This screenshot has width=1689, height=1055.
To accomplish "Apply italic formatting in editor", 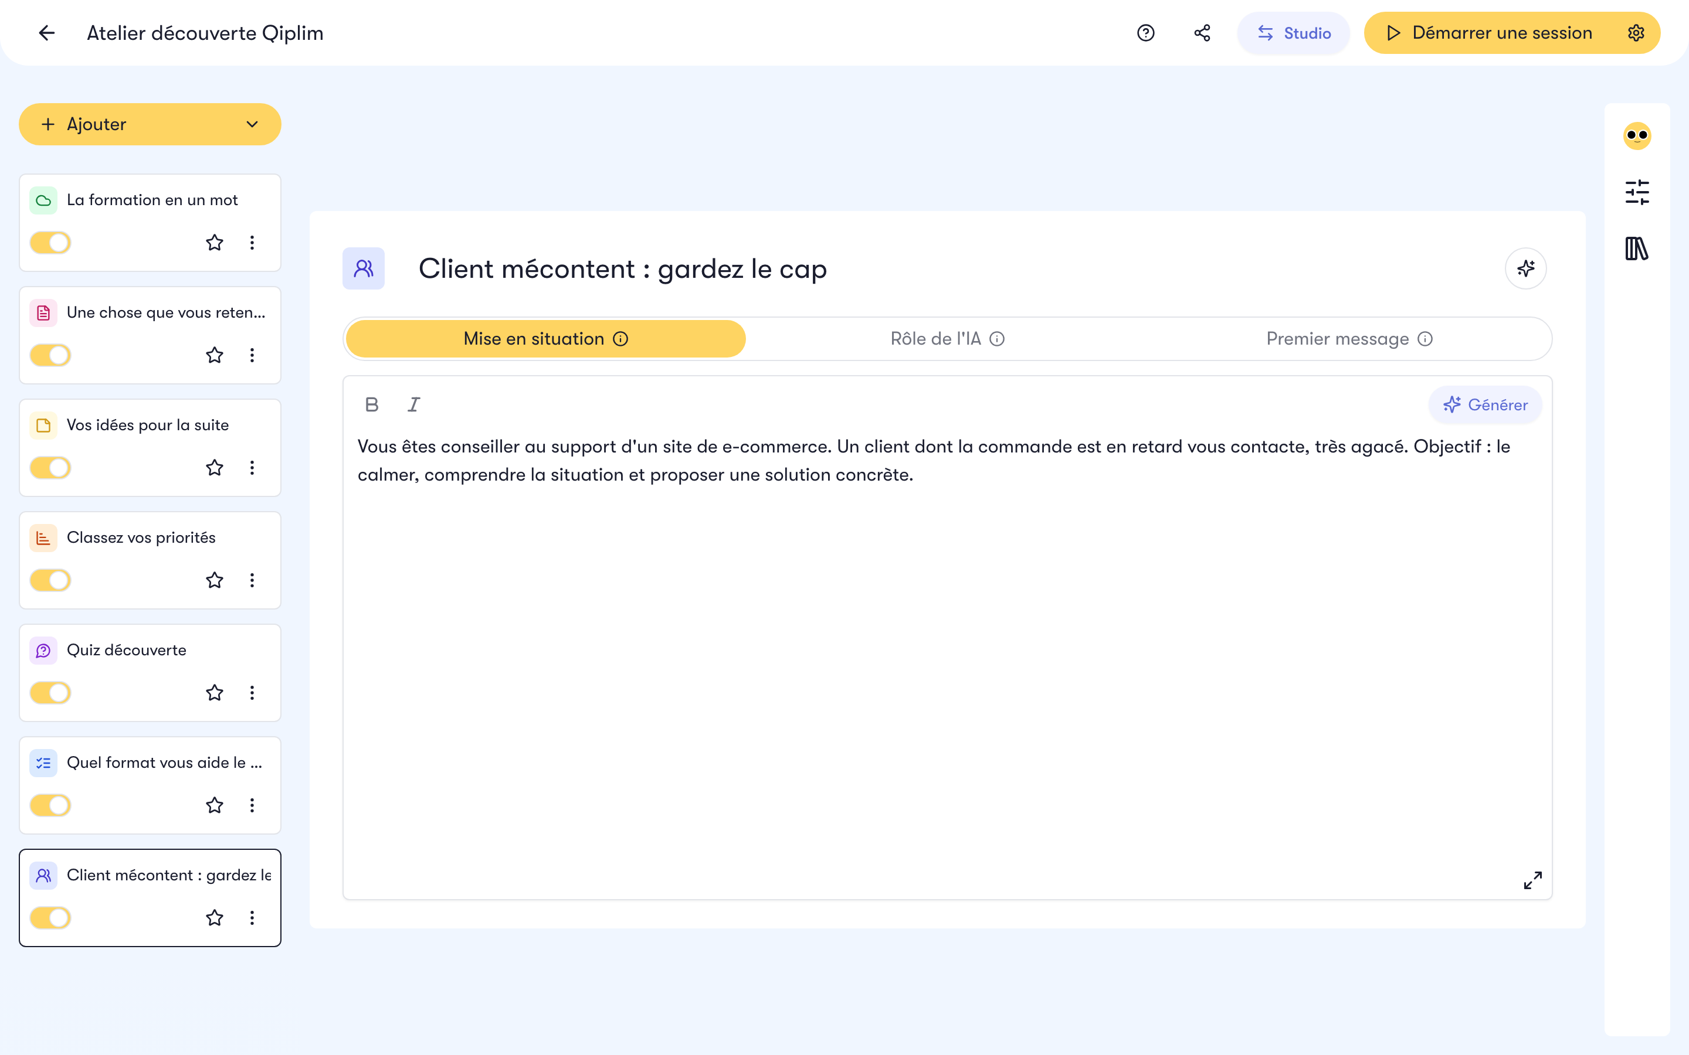I will [x=413, y=404].
